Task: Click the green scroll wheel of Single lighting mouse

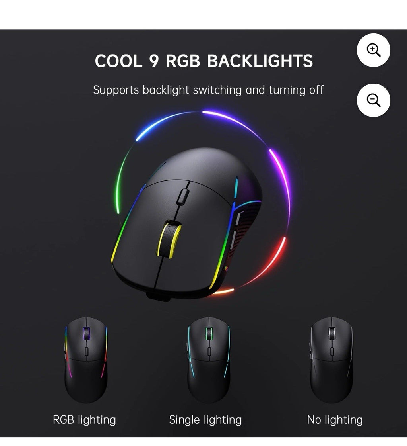Action: (209, 333)
